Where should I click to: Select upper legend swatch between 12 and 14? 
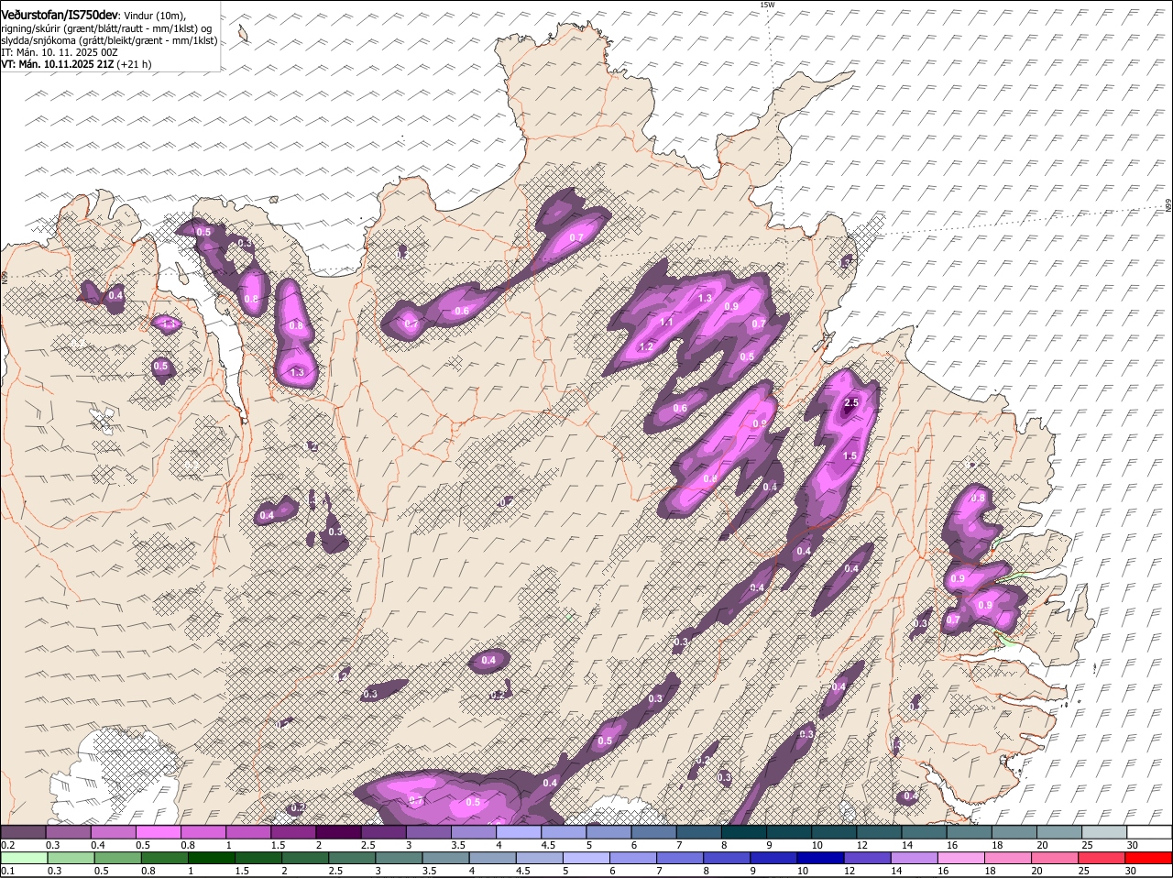pos(880,832)
